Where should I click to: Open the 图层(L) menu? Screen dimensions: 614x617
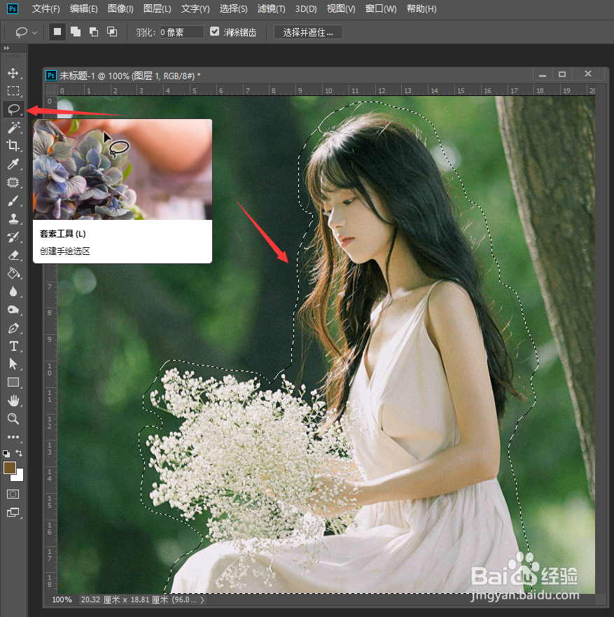(x=158, y=8)
